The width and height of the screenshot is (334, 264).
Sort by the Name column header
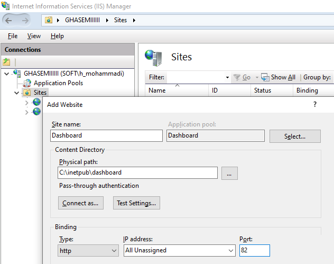[x=177, y=90]
